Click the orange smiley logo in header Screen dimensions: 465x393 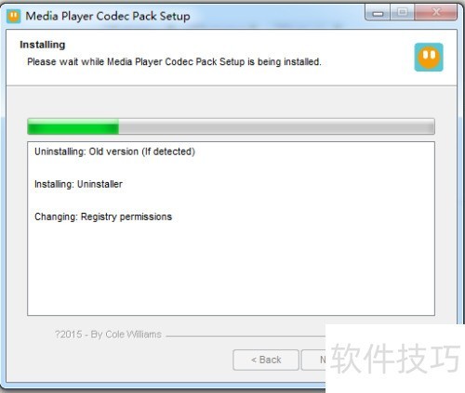tap(429, 58)
